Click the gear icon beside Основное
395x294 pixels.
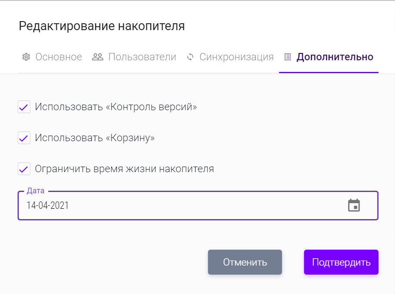26,57
